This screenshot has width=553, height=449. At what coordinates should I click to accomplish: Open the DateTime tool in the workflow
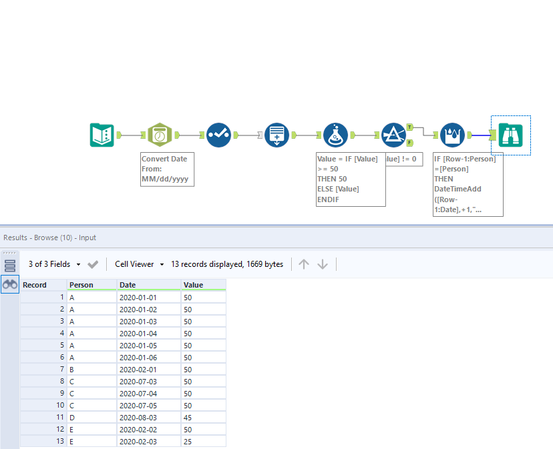tap(159, 135)
